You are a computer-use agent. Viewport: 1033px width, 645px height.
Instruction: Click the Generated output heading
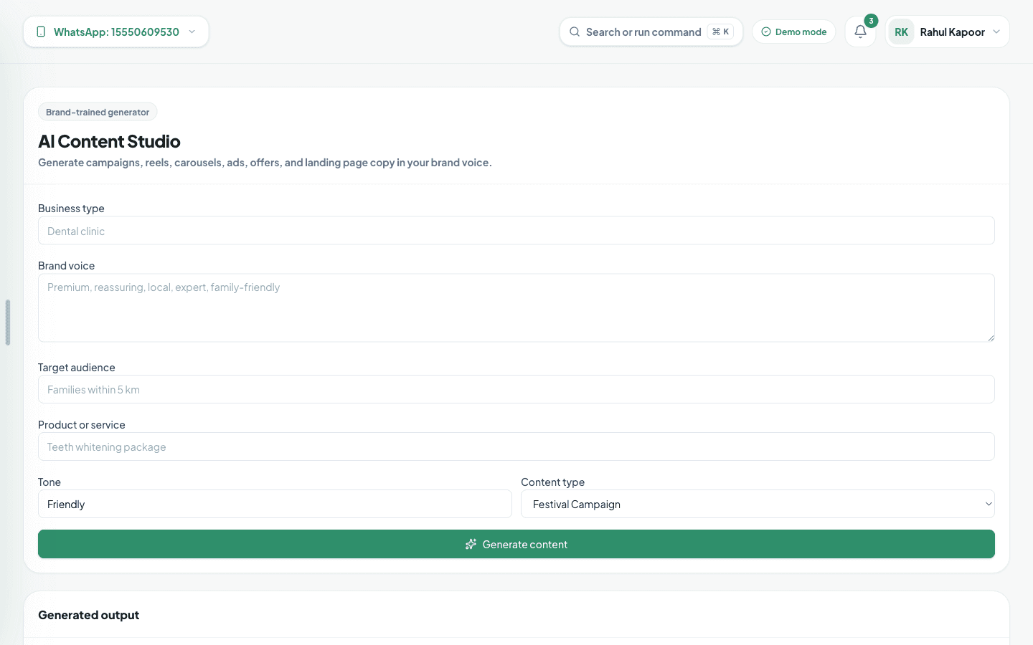coord(89,615)
